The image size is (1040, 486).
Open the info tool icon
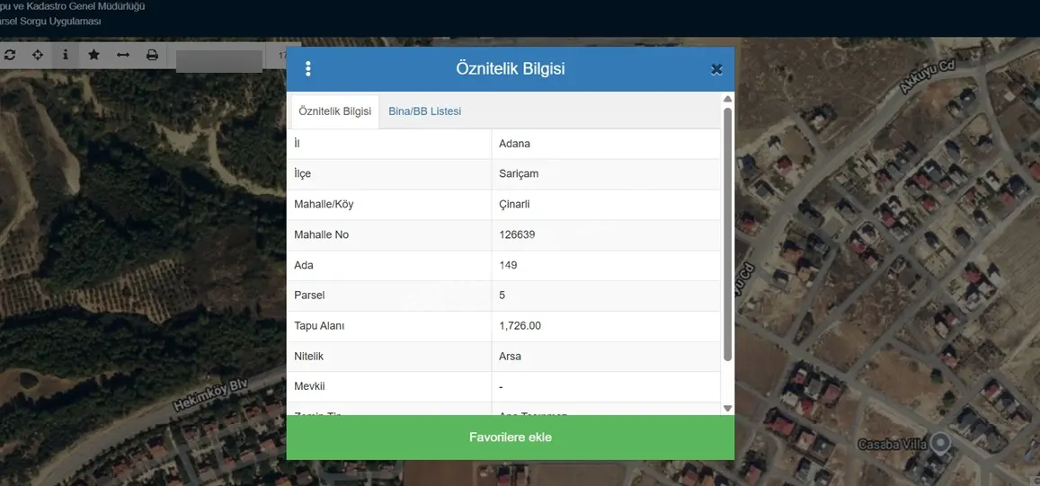pos(65,55)
